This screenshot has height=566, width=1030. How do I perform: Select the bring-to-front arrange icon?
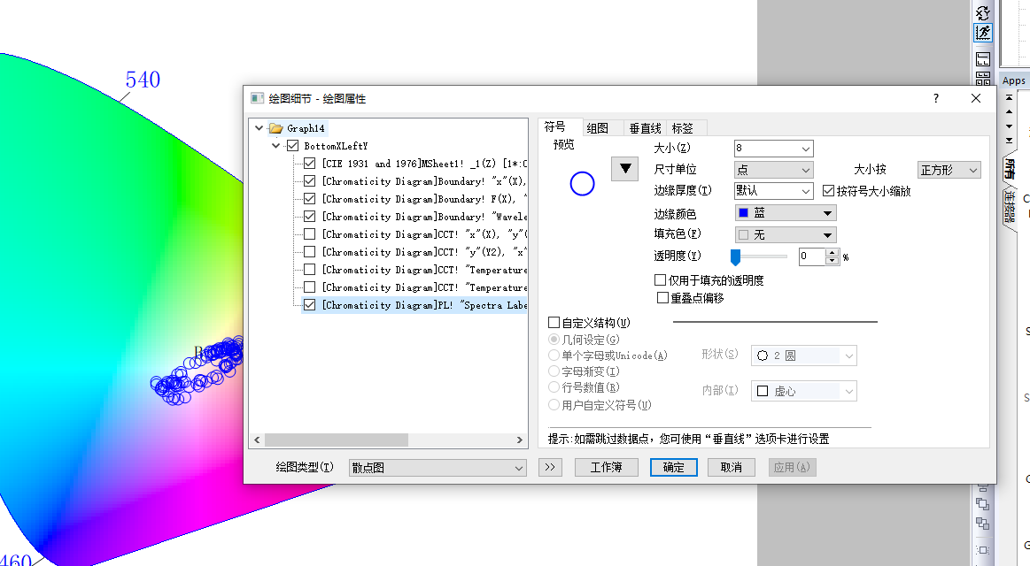tap(984, 504)
